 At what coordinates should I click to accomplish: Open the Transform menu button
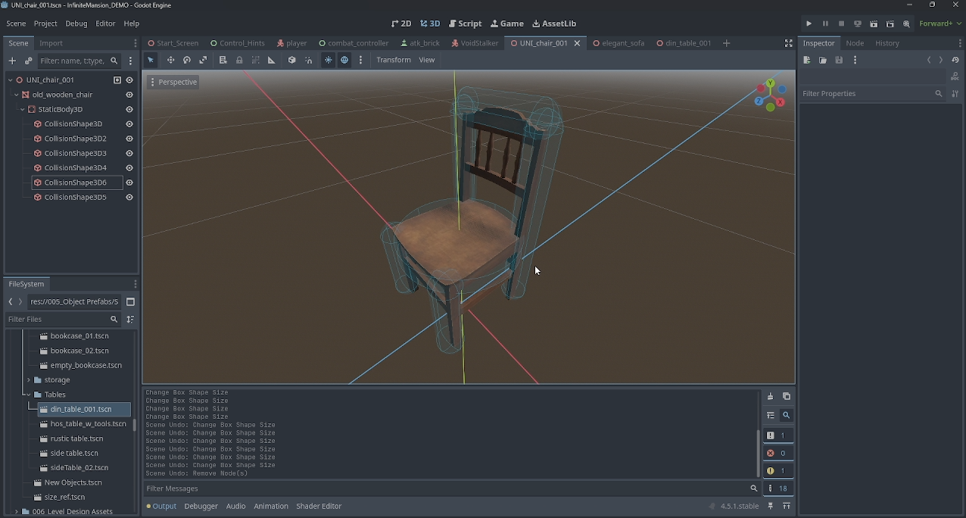(394, 60)
